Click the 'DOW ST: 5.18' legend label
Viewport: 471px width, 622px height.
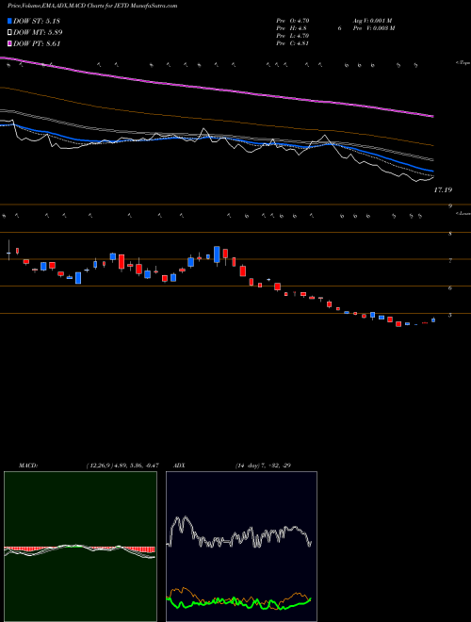click(37, 21)
